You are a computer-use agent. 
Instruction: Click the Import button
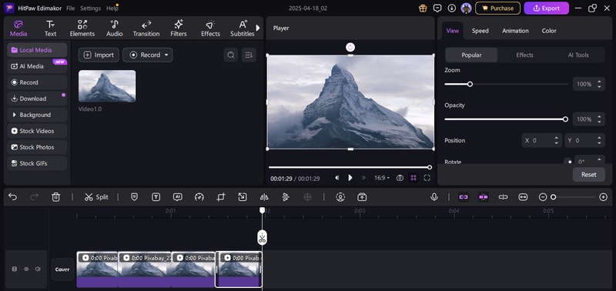pyautogui.click(x=99, y=55)
